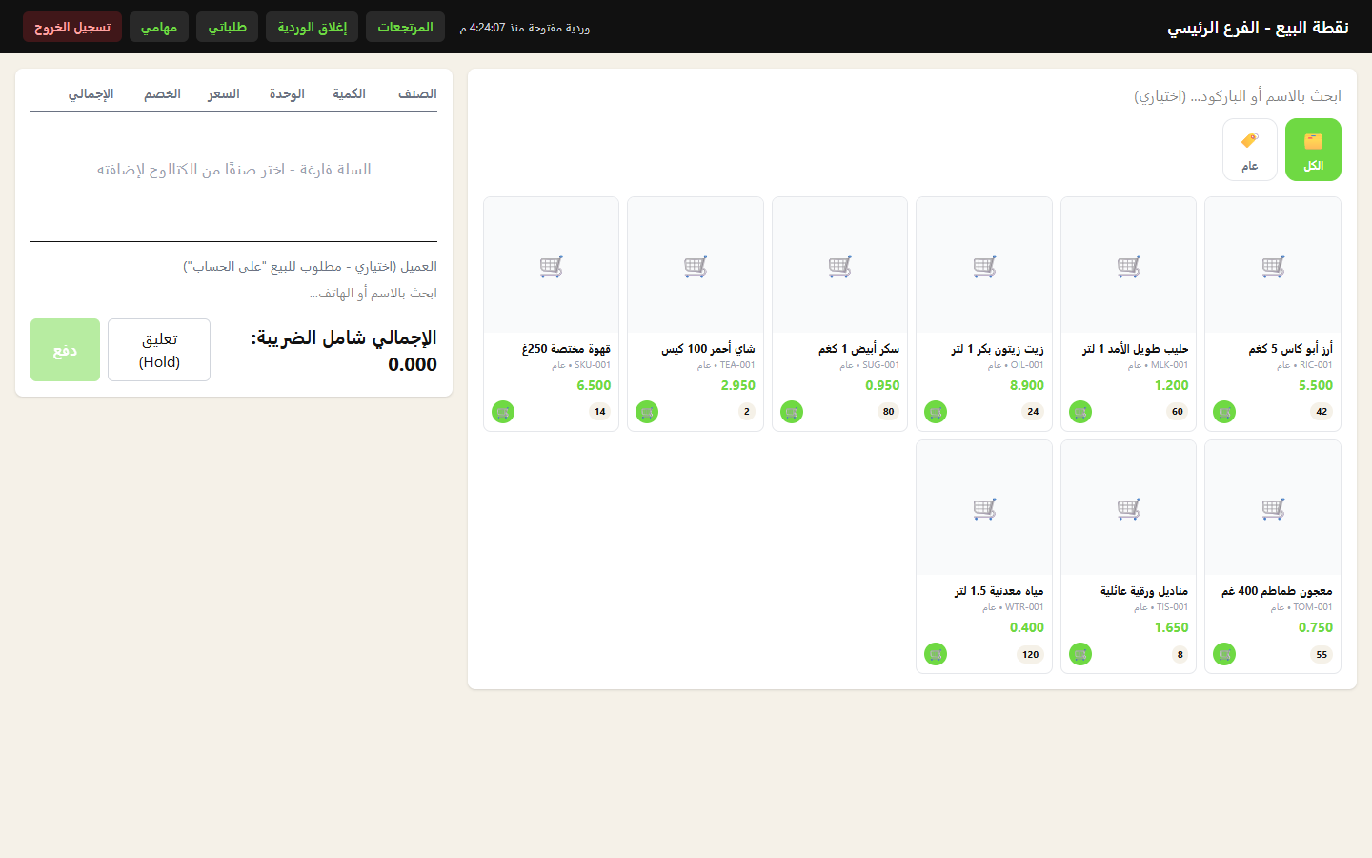Click stock badge 8 on tissues card
The height and width of the screenshot is (858, 1372).
[x=1180, y=654]
